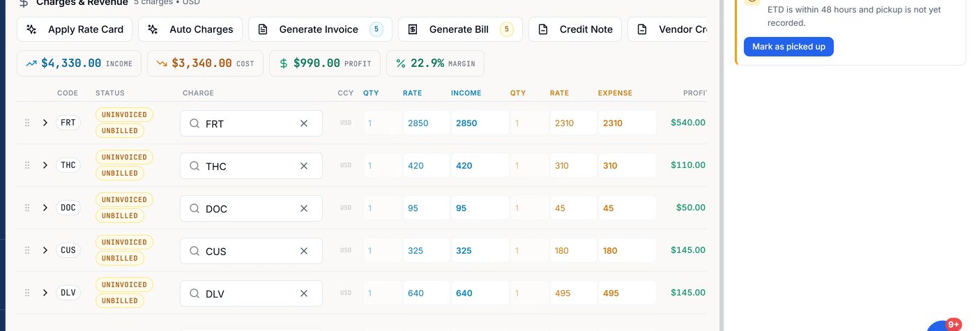
Task: Click the FRT income quantity field
Action: click(382, 123)
